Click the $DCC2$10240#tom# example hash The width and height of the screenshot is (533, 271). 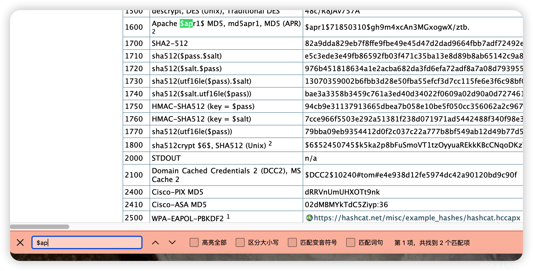[x=411, y=175]
